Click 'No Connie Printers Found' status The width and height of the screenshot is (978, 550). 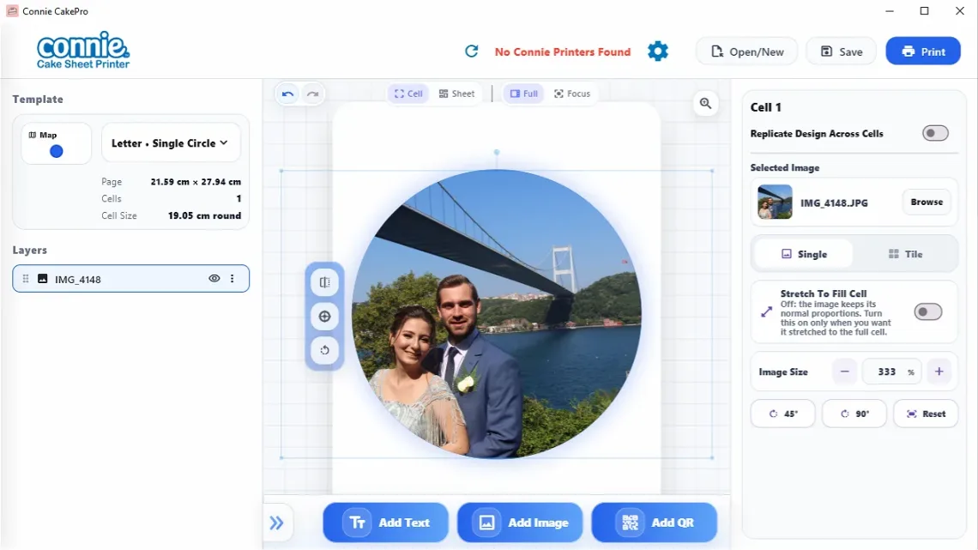click(563, 51)
